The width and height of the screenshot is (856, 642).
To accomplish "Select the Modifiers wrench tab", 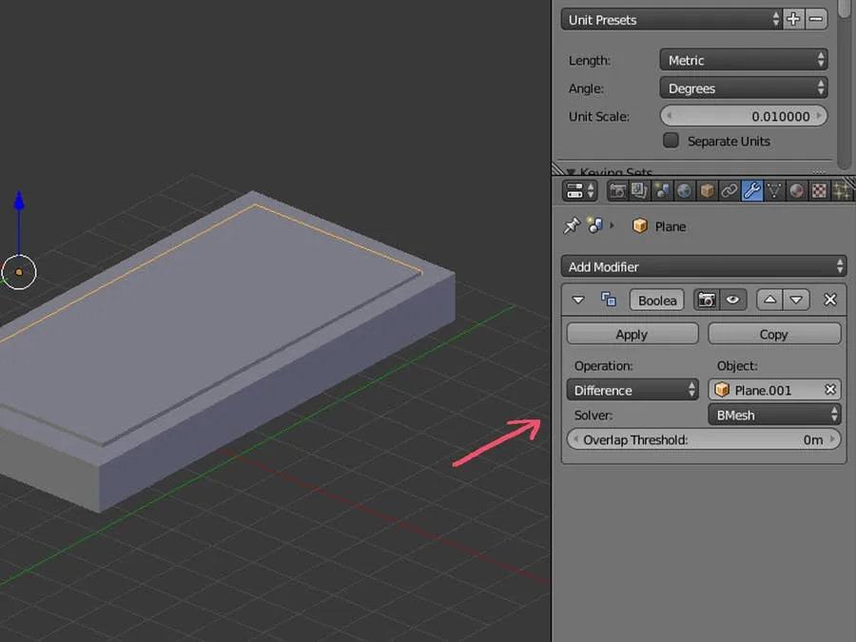I will pyautogui.click(x=751, y=190).
